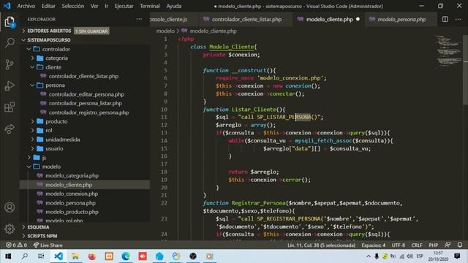
Task: Open Windows action center icon
Action: coord(457,256)
